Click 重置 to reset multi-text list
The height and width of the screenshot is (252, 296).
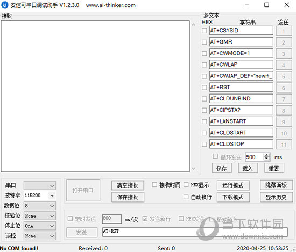[274, 168]
